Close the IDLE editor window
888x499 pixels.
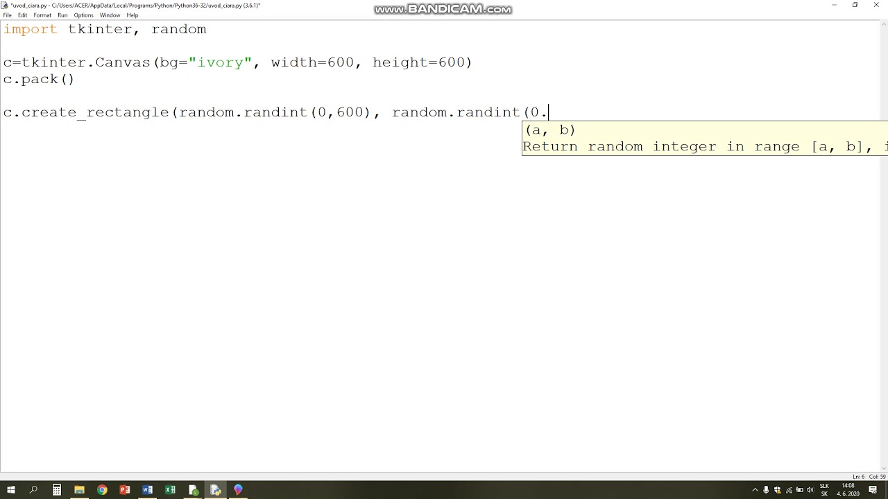pos(876,5)
